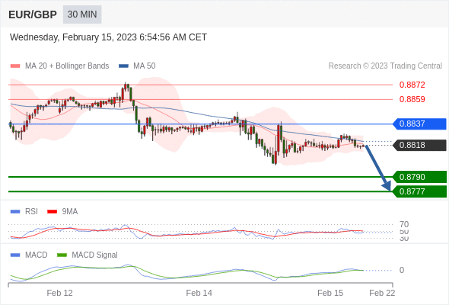The height and width of the screenshot is (305, 449).
Task: Click the MACD 0 axis value
Action: pos(402,270)
